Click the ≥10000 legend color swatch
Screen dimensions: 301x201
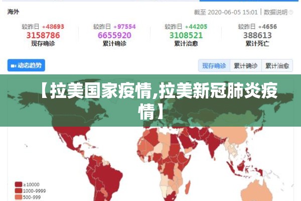tap(19, 184)
